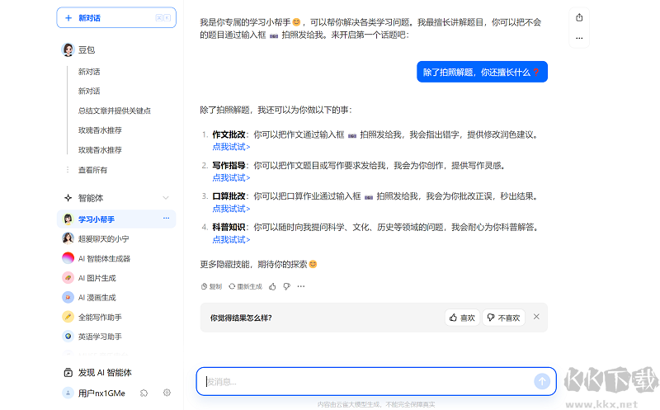Click the AI 智能体生成器 gradient icon
The width and height of the screenshot is (660, 410).
tap(68, 258)
